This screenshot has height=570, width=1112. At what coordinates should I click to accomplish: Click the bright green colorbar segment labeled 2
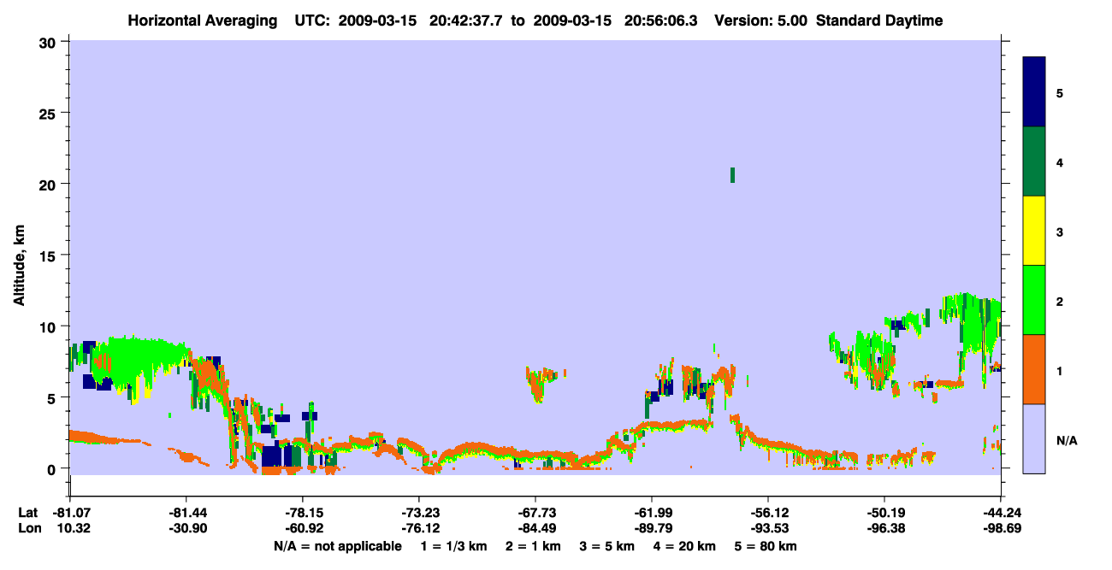pyautogui.click(x=1034, y=300)
